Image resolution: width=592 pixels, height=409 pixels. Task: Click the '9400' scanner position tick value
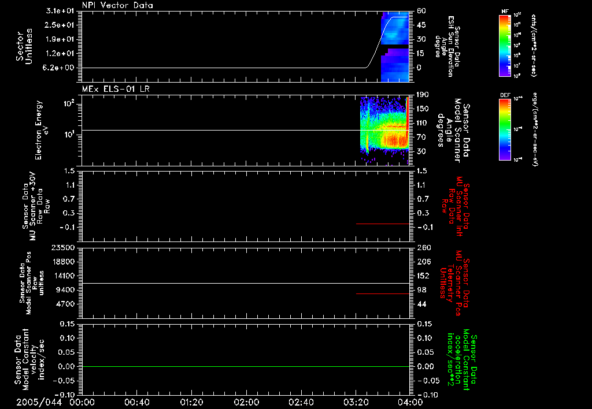point(65,290)
